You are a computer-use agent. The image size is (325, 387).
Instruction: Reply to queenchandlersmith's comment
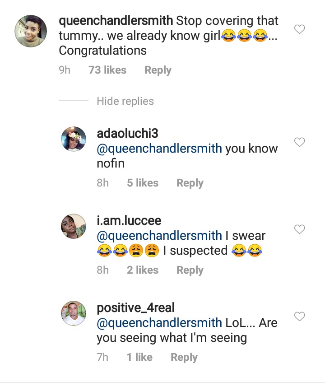point(158,70)
